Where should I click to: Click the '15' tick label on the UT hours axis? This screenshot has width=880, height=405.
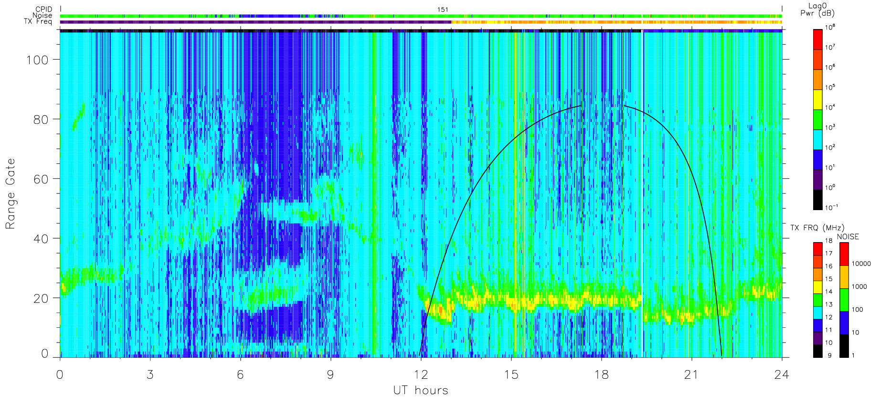(x=511, y=375)
